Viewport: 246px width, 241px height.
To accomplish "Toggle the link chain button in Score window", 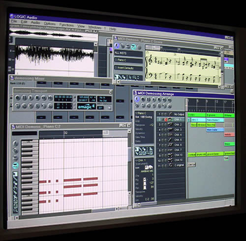I will 122,46.
